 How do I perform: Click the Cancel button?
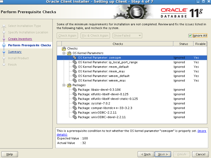[201, 154]
